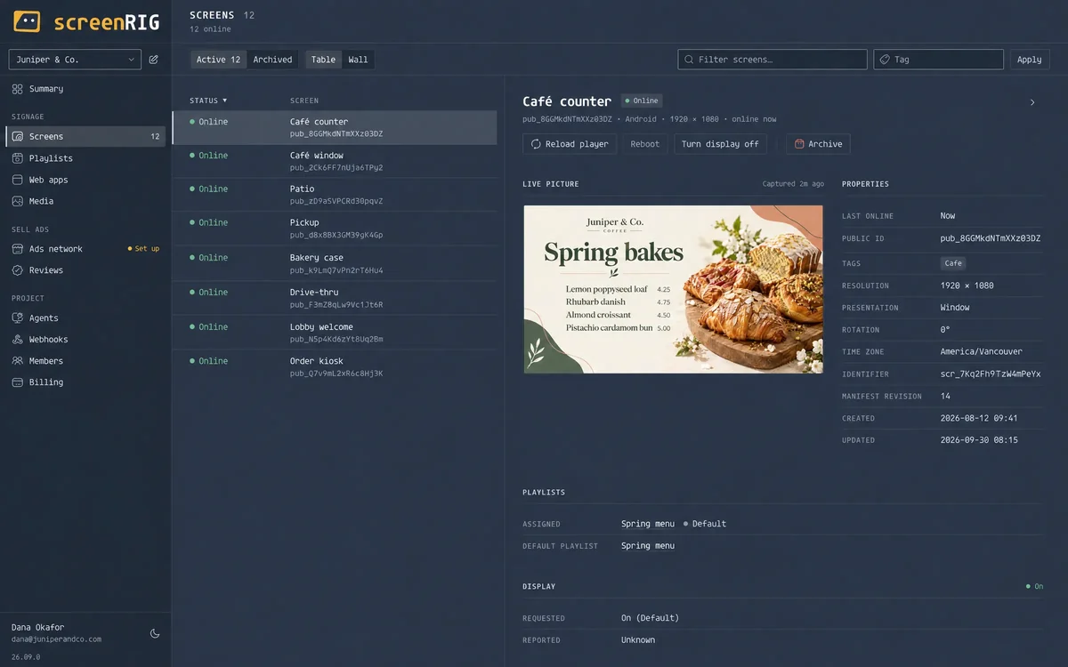Open Playlists in the sidebar
Screen dimensions: 1068x667
[85, 158]
